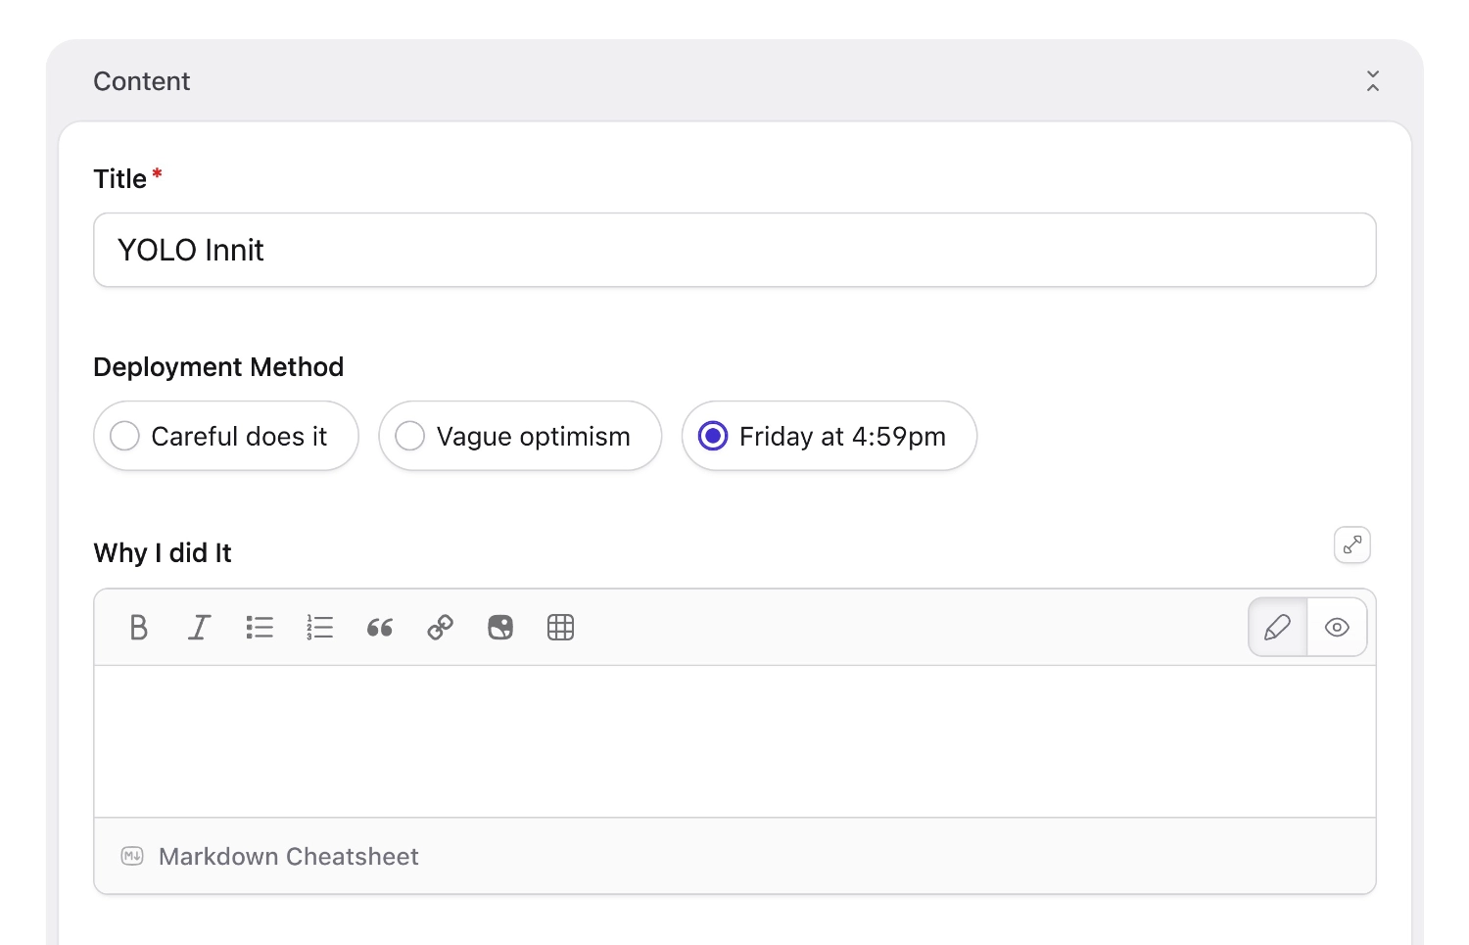Collapse the Content section

coord(1373,81)
